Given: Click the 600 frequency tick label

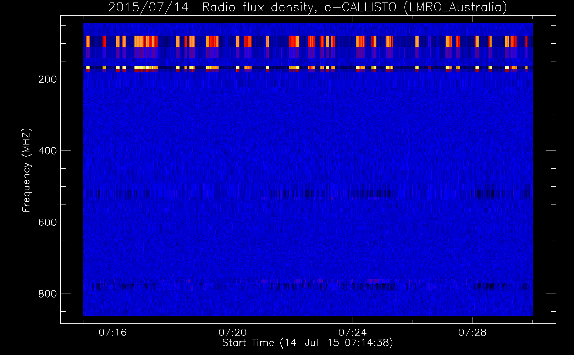Looking at the screenshot, I should click(48, 222).
